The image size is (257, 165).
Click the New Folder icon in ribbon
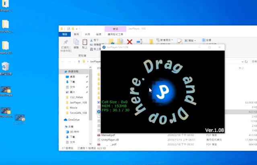[151, 41]
